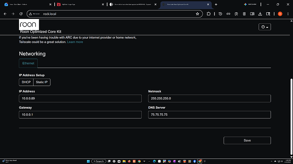
Task: Open the Learn more Tailscale link
Action: pyautogui.click(x=75, y=42)
